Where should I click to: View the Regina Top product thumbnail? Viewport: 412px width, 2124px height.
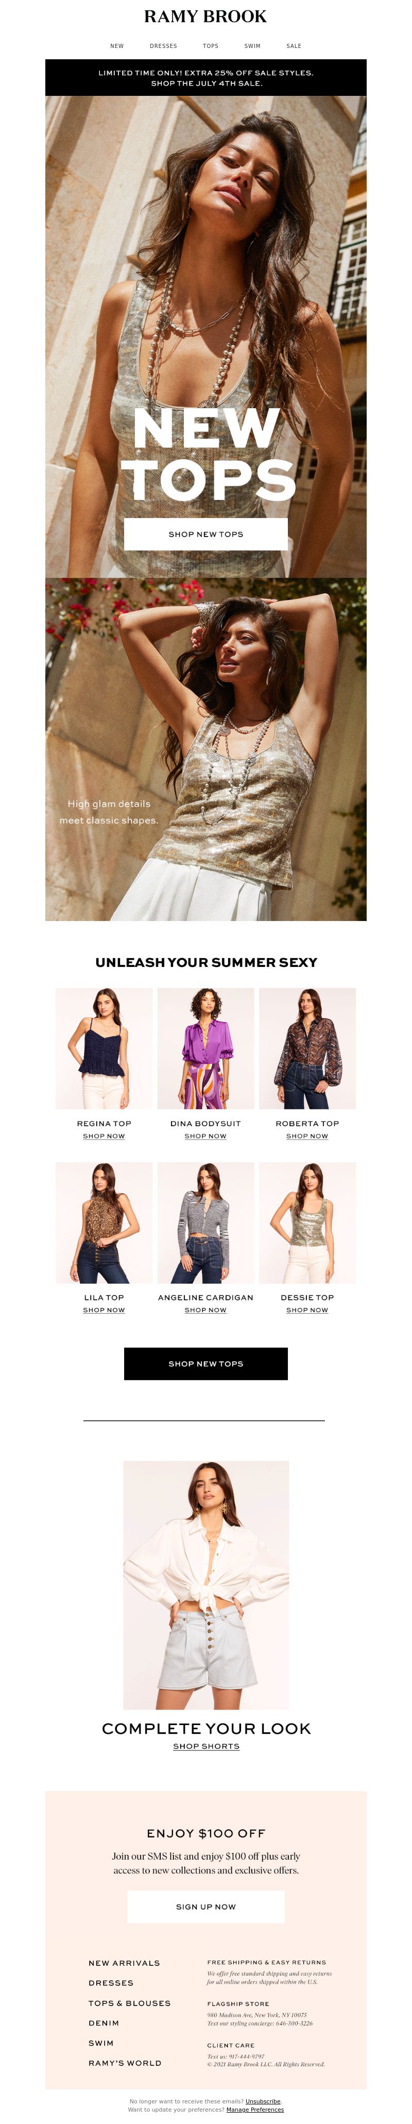(x=104, y=1048)
